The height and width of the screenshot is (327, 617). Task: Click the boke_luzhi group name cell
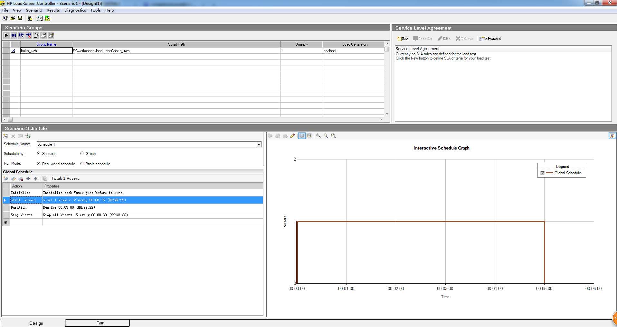coord(46,51)
